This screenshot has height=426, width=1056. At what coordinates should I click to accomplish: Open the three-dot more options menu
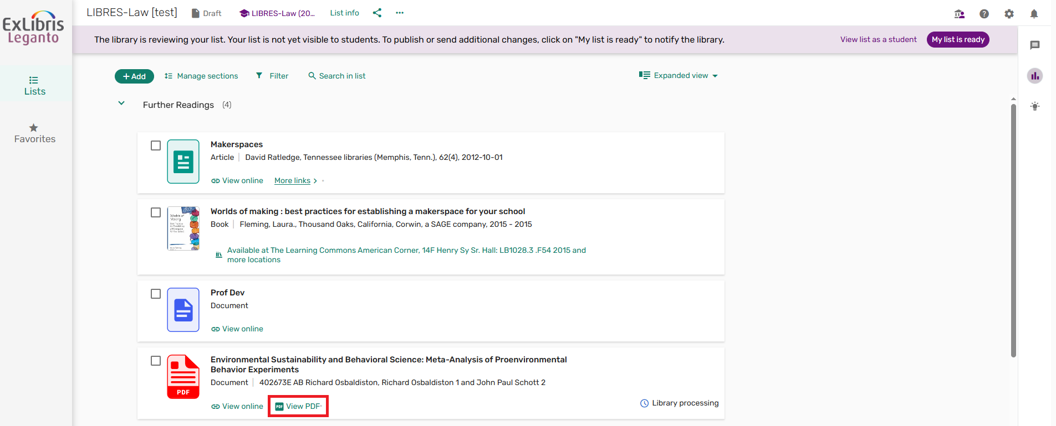(400, 13)
